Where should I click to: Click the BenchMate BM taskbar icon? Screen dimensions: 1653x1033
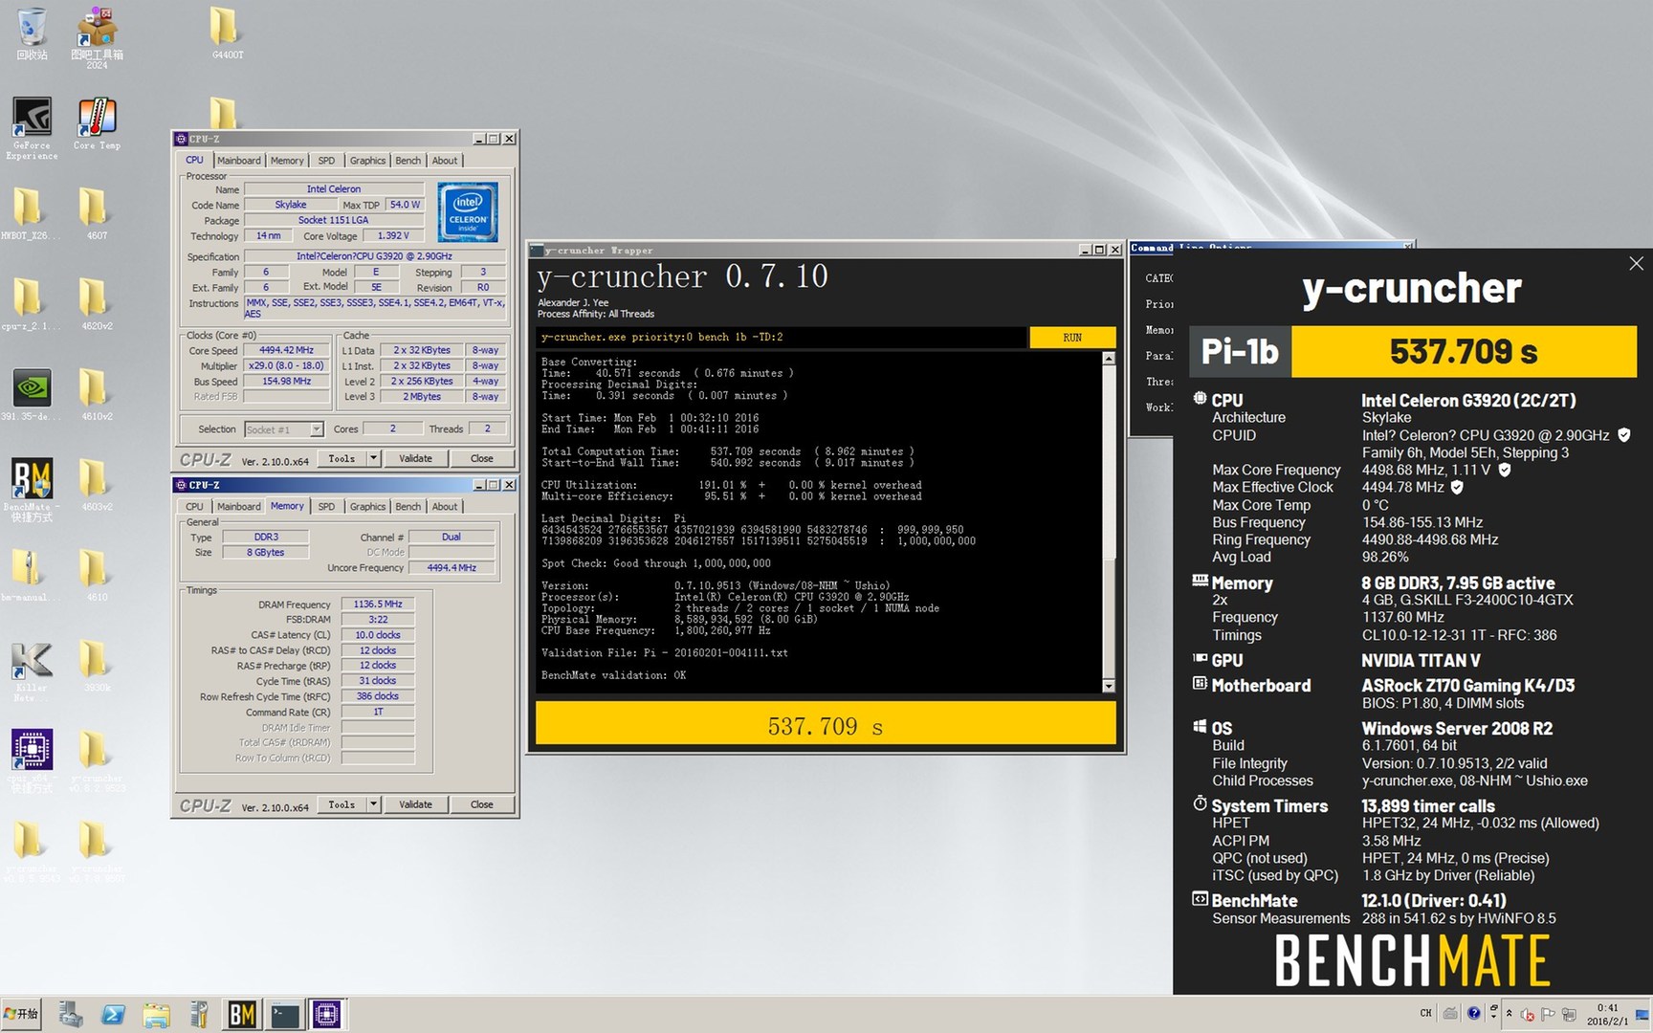[x=242, y=1014]
